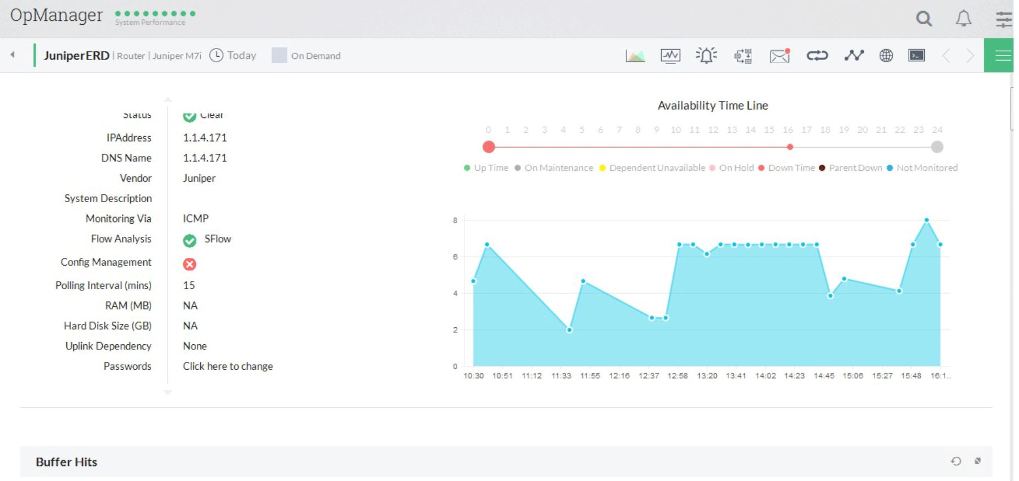Toggle the On Demand checkbox
1019x481 pixels.
(280, 56)
